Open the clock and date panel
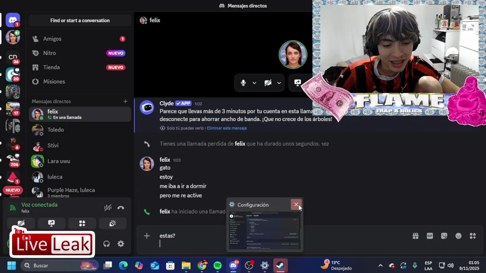The image size is (486, 273). click(470, 265)
